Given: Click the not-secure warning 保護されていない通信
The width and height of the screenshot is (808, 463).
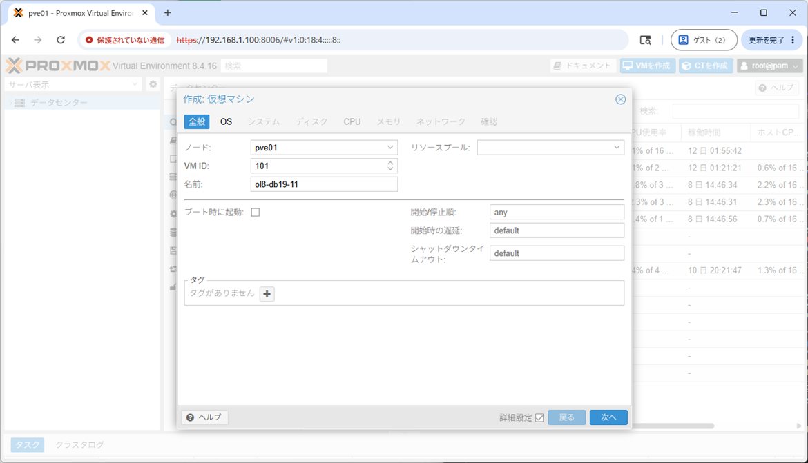Looking at the screenshot, I should [x=125, y=39].
